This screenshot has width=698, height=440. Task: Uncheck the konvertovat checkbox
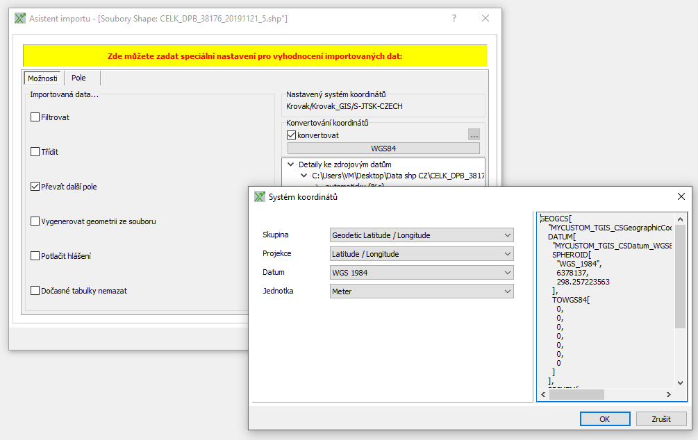pyautogui.click(x=292, y=135)
